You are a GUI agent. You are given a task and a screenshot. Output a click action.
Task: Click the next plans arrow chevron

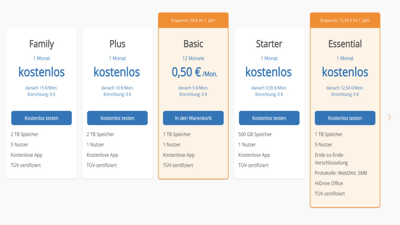(389, 117)
